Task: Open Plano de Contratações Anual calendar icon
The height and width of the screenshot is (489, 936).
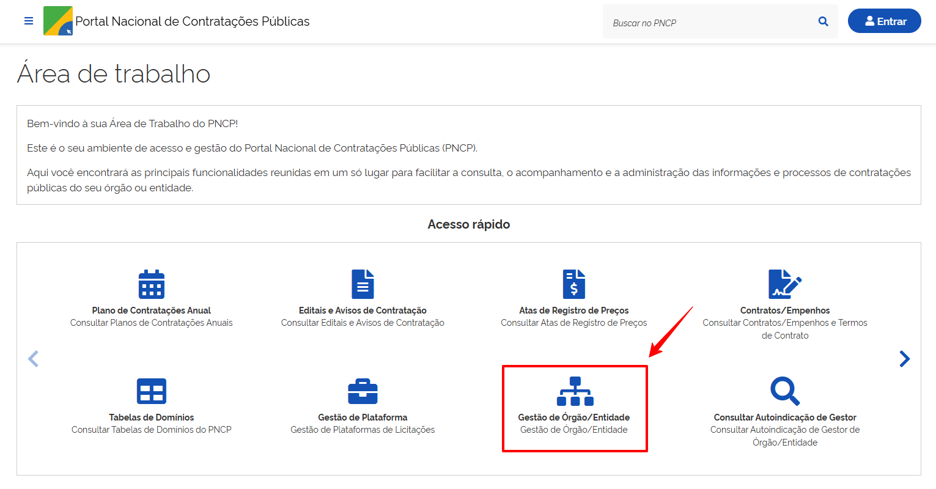Action: [x=151, y=284]
